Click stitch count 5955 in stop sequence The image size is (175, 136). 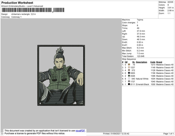point(133,73)
